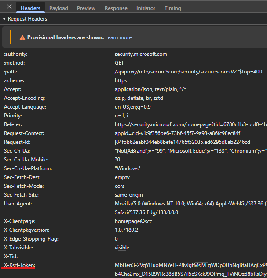Open the Timing tab
The image size is (267, 278).
(173, 8)
